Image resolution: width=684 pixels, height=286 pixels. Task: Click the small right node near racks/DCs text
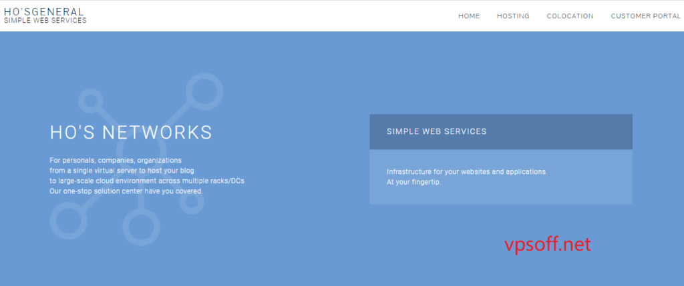point(192,202)
